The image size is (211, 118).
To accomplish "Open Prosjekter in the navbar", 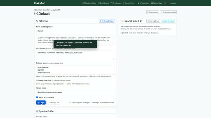I will 116,3.
